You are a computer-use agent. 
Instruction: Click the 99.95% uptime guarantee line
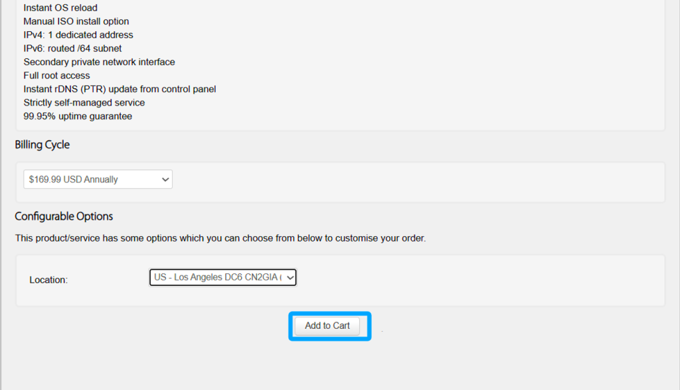tap(78, 116)
